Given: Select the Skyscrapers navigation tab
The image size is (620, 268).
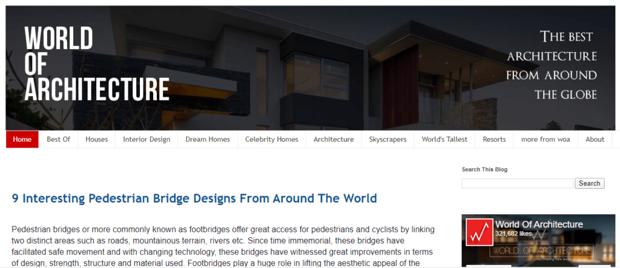Looking at the screenshot, I should pos(387,139).
